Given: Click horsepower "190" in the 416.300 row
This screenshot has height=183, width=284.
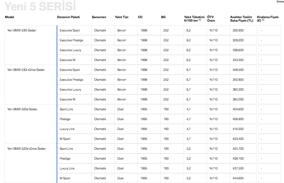Looking at the screenshot, I should pos(166,129).
